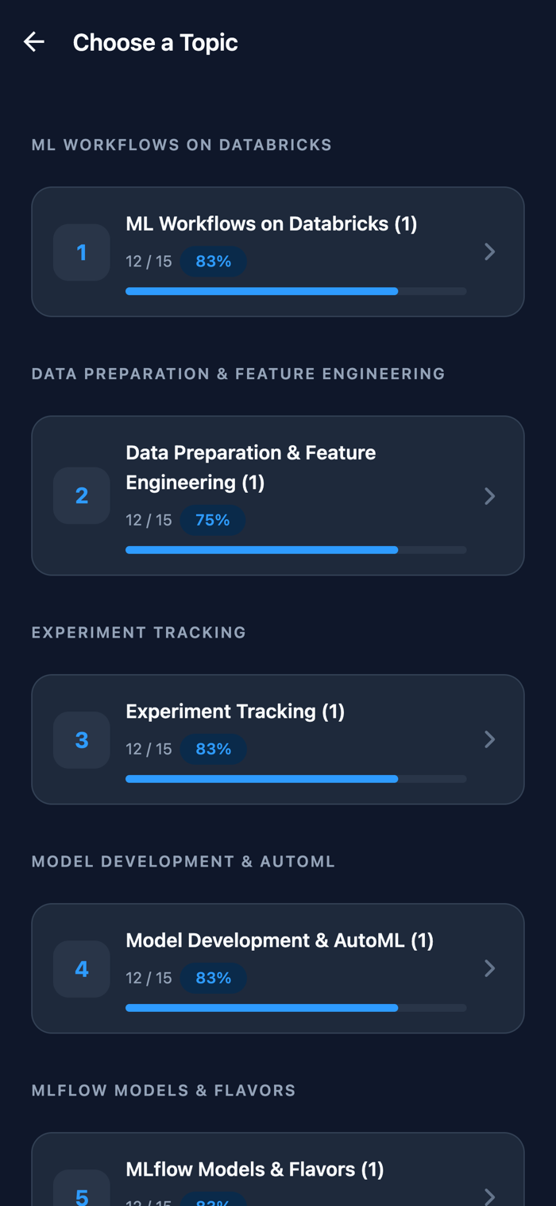Open chevron on Data Preparation & Feature Engineering card
Viewport: 556px width, 1206px height.
pos(490,496)
